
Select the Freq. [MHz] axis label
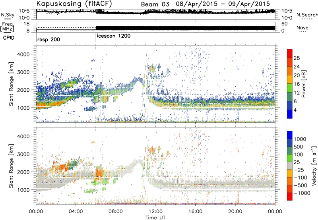coord(7,27)
